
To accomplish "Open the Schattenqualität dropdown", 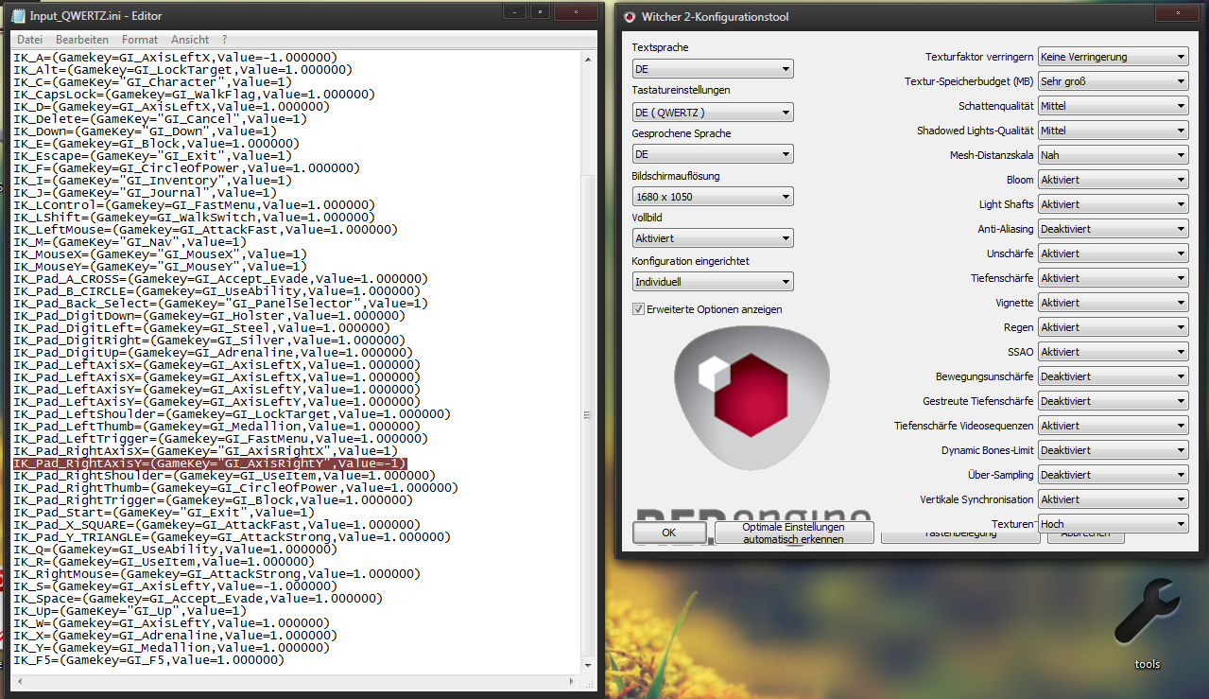I will 1113,106.
